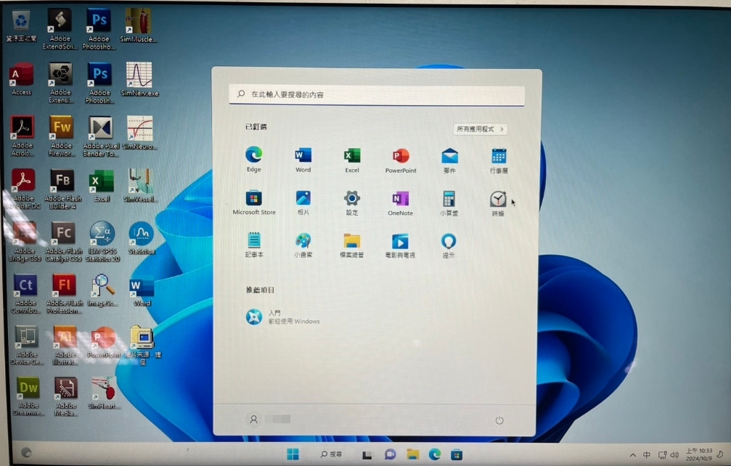
Task: Open the 相片 Photos app
Action: click(303, 203)
